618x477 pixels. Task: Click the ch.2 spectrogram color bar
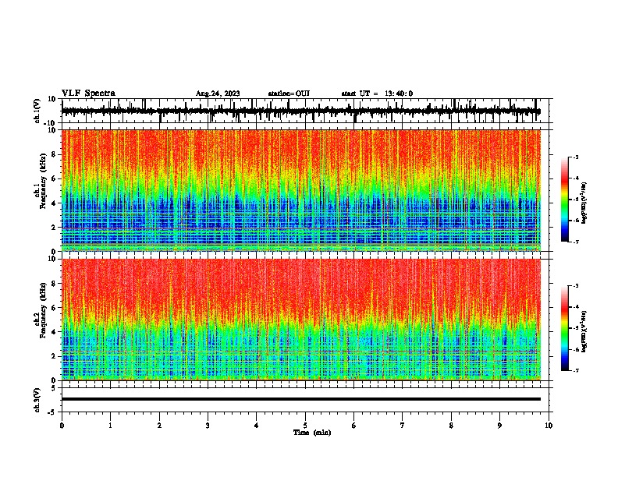(x=565, y=328)
